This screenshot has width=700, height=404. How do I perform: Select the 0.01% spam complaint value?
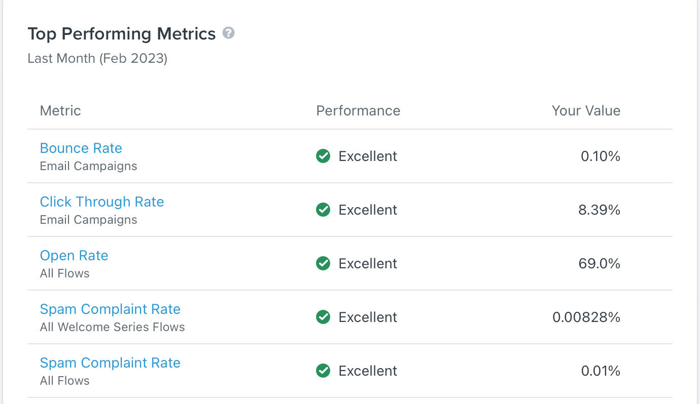coord(601,371)
